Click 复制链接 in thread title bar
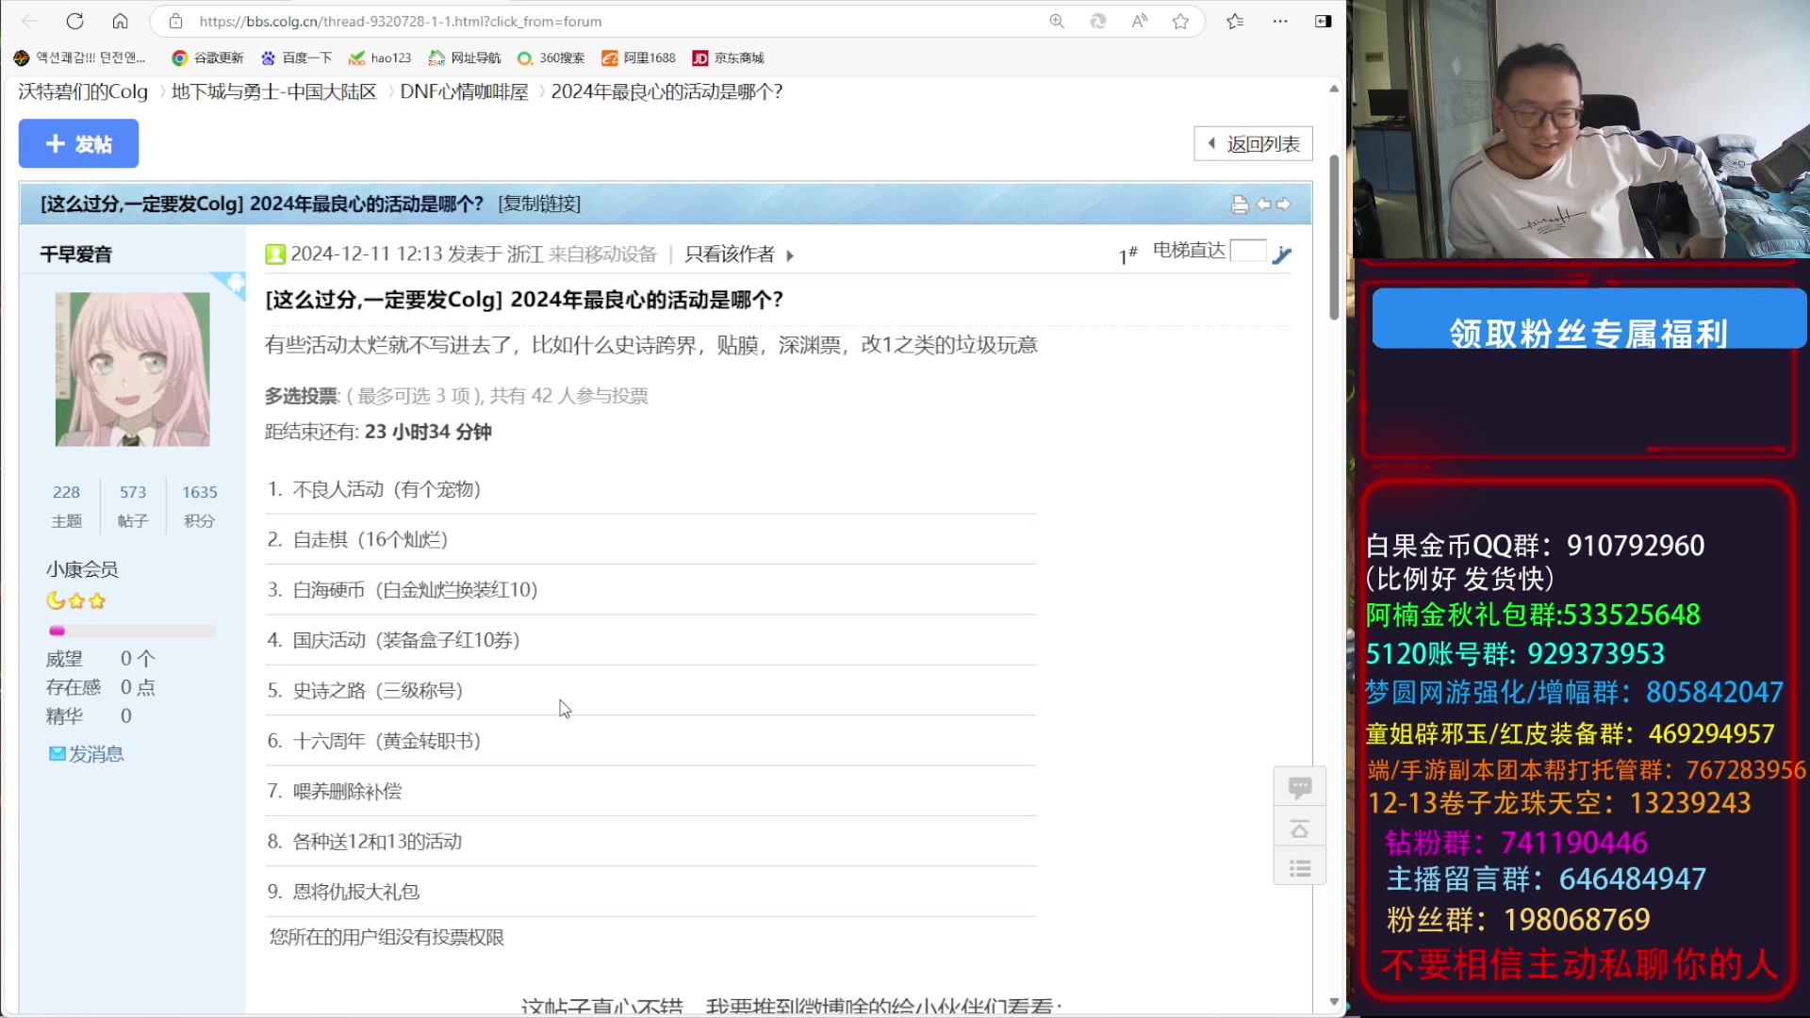The height and width of the screenshot is (1018, 1810). [x=539, y=204]
